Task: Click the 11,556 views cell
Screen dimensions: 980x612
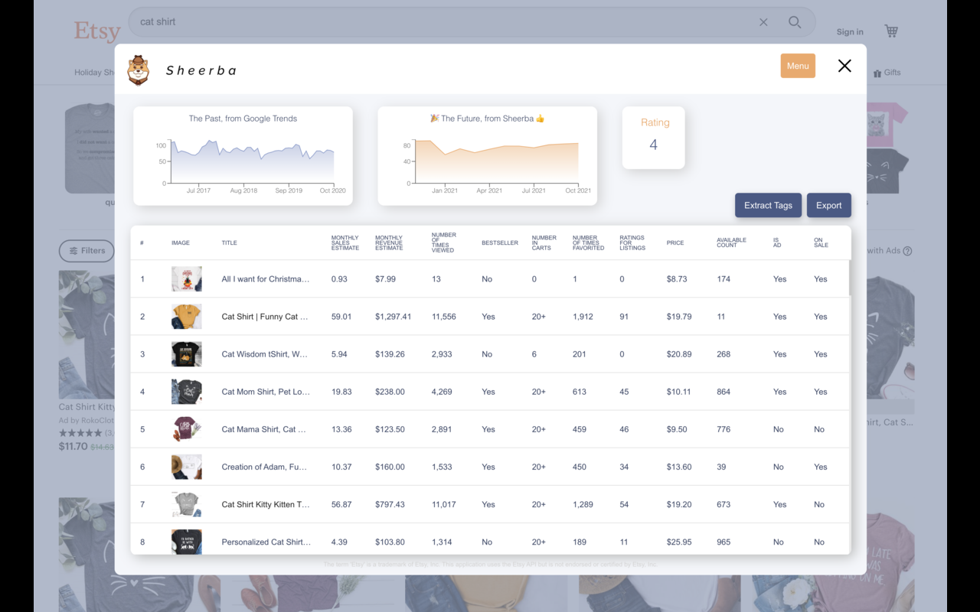Action: coord(443,317)
